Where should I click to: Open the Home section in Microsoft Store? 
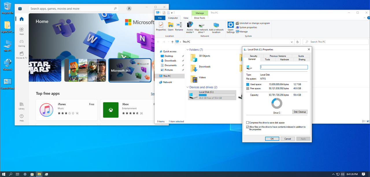(21, 19)
